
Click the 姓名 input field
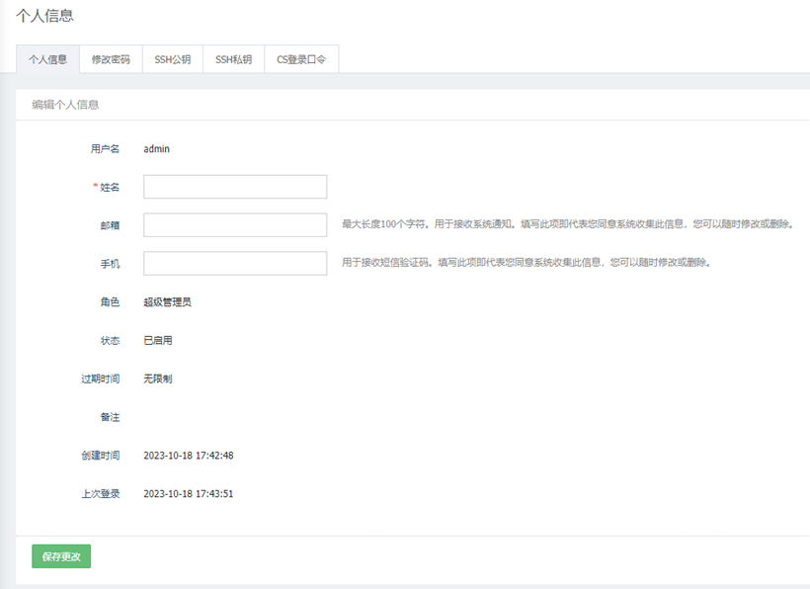[x=235, y=187]
